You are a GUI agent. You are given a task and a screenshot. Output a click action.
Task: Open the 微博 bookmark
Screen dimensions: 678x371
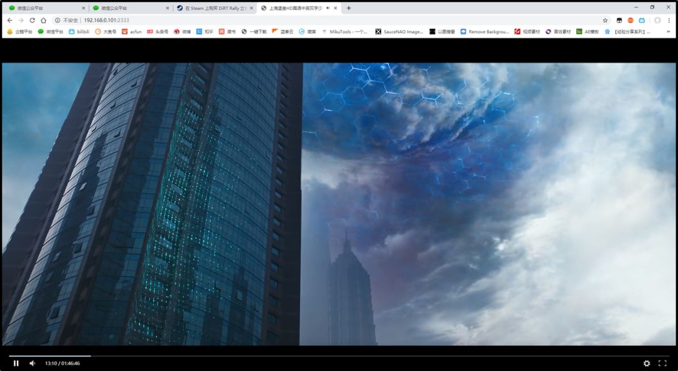pos(183,31)
